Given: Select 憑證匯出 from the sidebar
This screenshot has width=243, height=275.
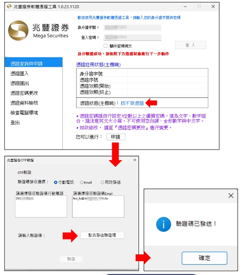Looking at the screenshot, I should tap(19, 83).
